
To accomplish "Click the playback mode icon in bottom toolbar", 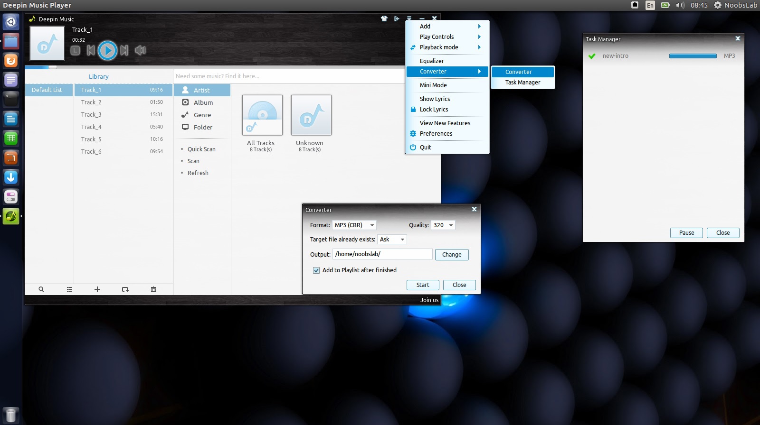I will click(x=125, y=289).
